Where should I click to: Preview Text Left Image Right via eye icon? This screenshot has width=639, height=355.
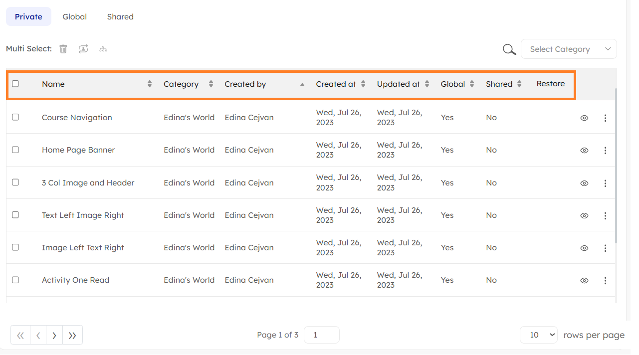[584, 216]
